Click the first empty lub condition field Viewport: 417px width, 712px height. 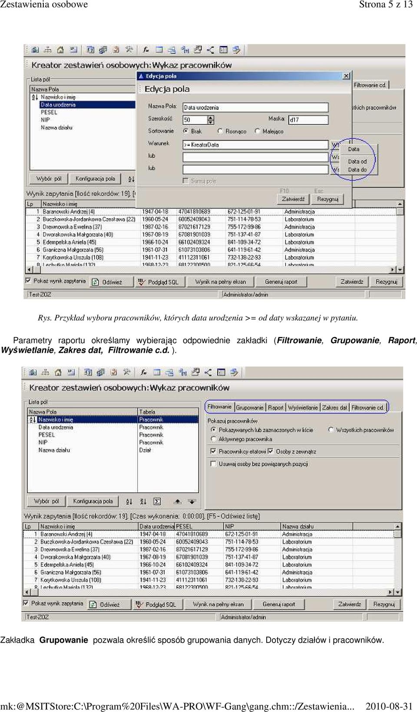click(x=255, y=157)
